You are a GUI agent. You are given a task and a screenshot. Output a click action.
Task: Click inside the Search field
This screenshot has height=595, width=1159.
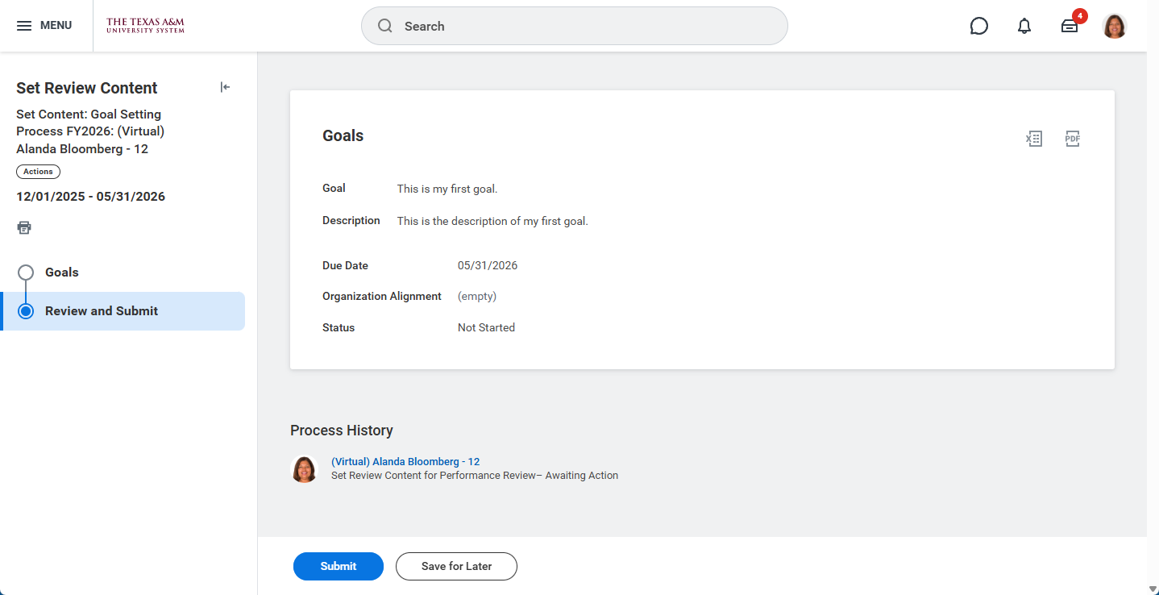click(x=574, y=26)
